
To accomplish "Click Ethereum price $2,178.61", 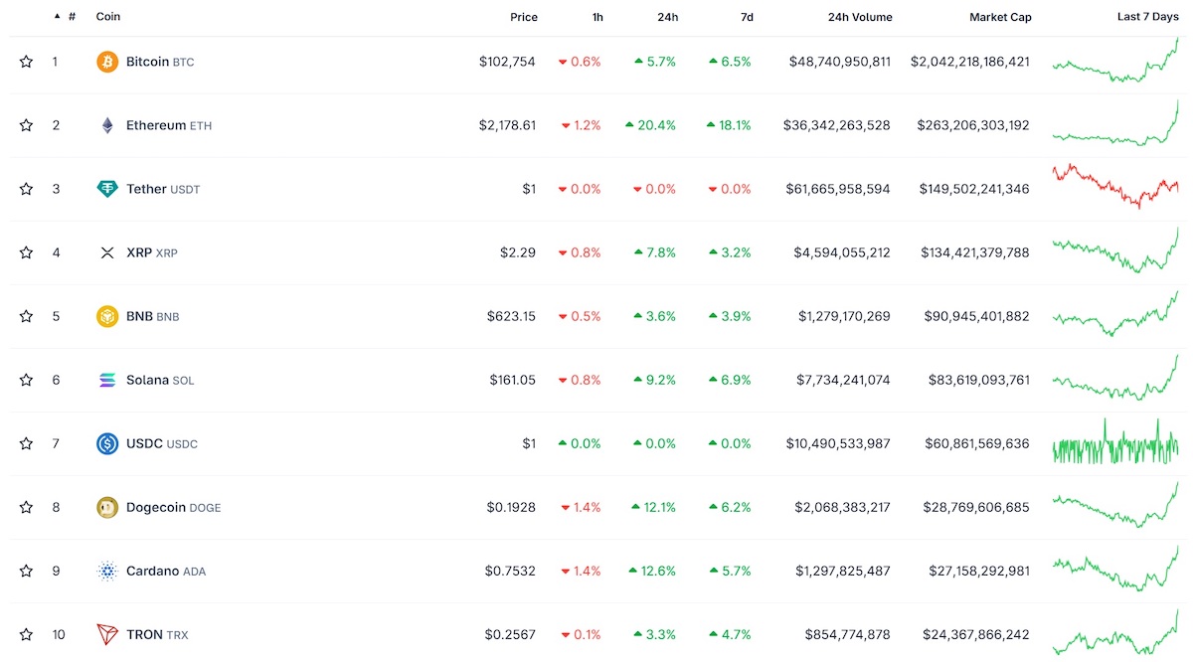I will pyautogui.click(x=507, y=125).
